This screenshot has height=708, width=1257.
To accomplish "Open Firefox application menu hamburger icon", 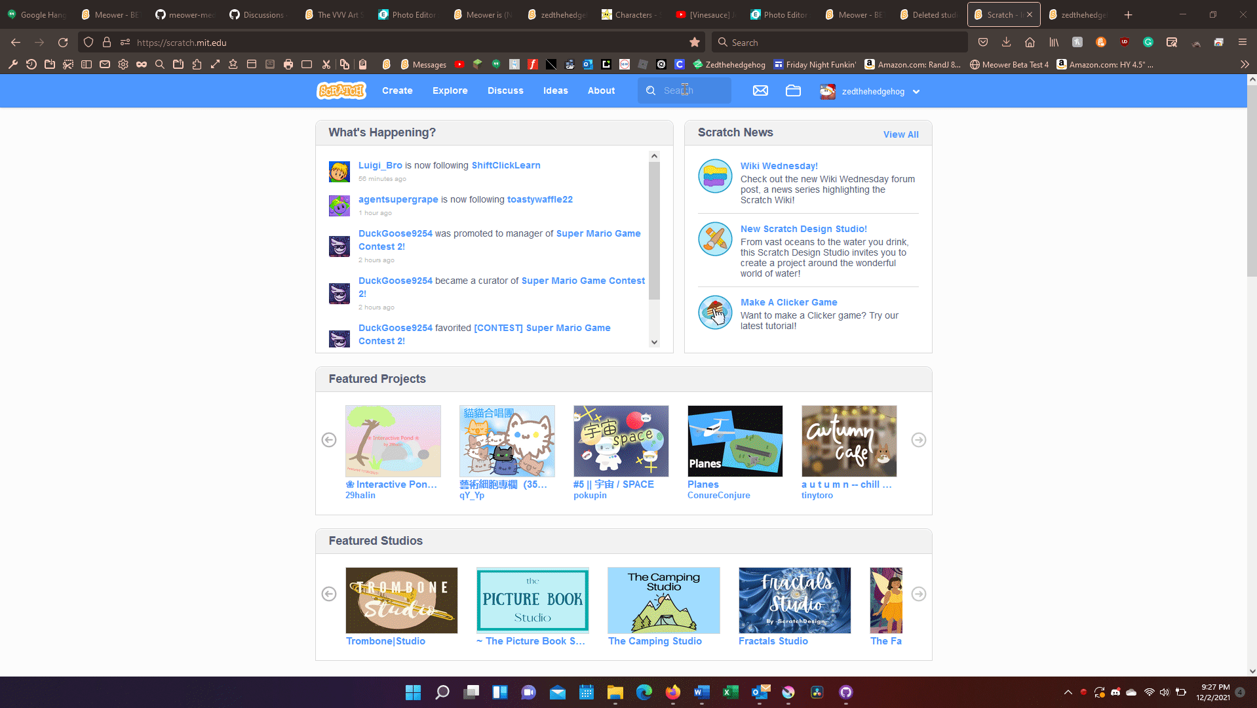I will 1242,43.
